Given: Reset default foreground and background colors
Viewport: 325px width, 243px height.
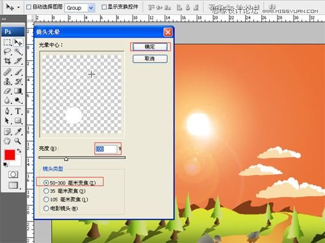Looking at the screenshot, I should point(5,165).
